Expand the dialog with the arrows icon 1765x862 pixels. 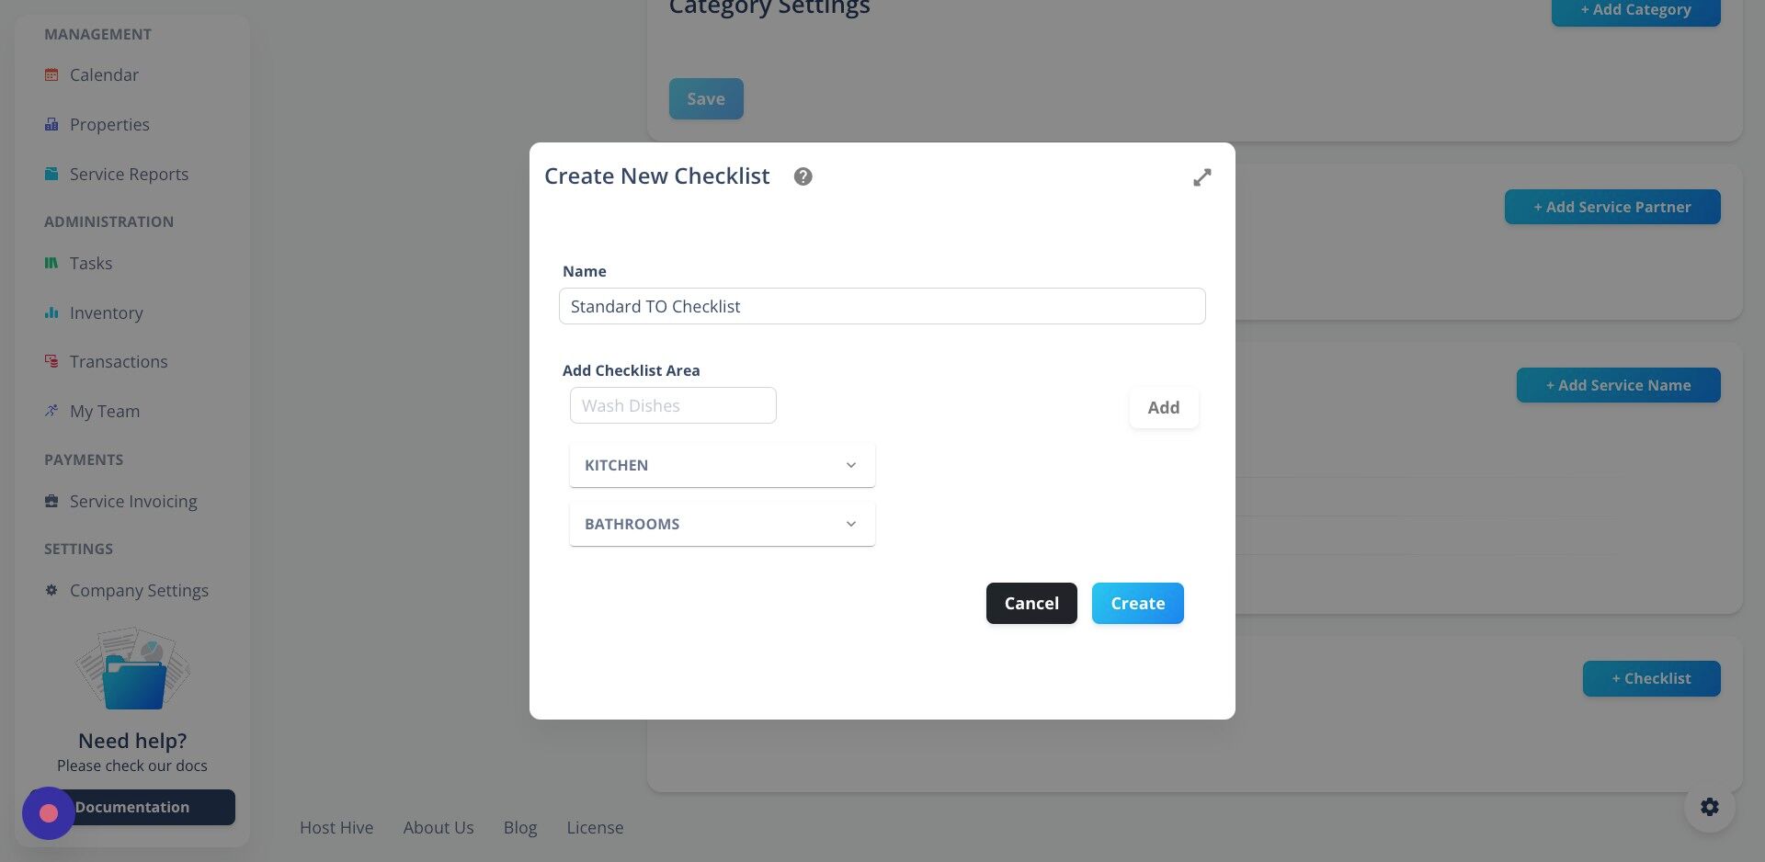[x=1201, y=177]
